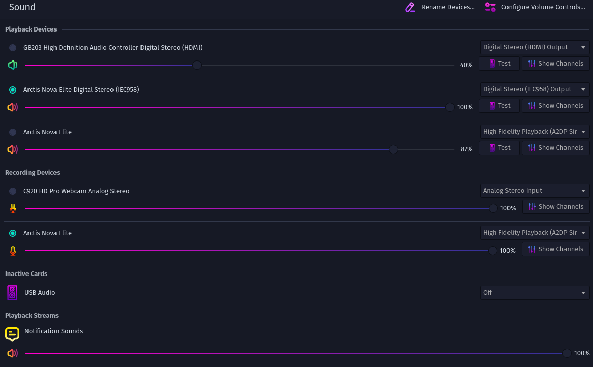This screenshot has height=367, width=593.
Task: Test the GB203 HDMI audio output
Action: 499,64
